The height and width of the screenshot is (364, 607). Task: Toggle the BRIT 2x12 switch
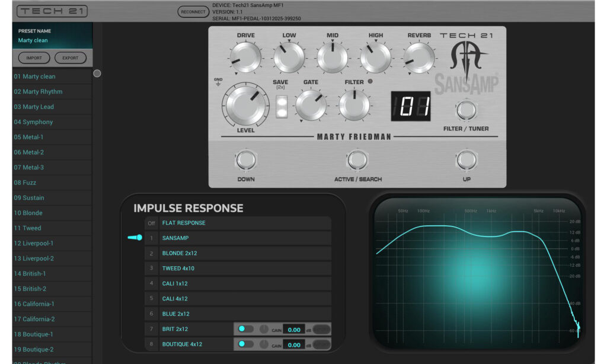pyautogui.click(x=245, y=329)
